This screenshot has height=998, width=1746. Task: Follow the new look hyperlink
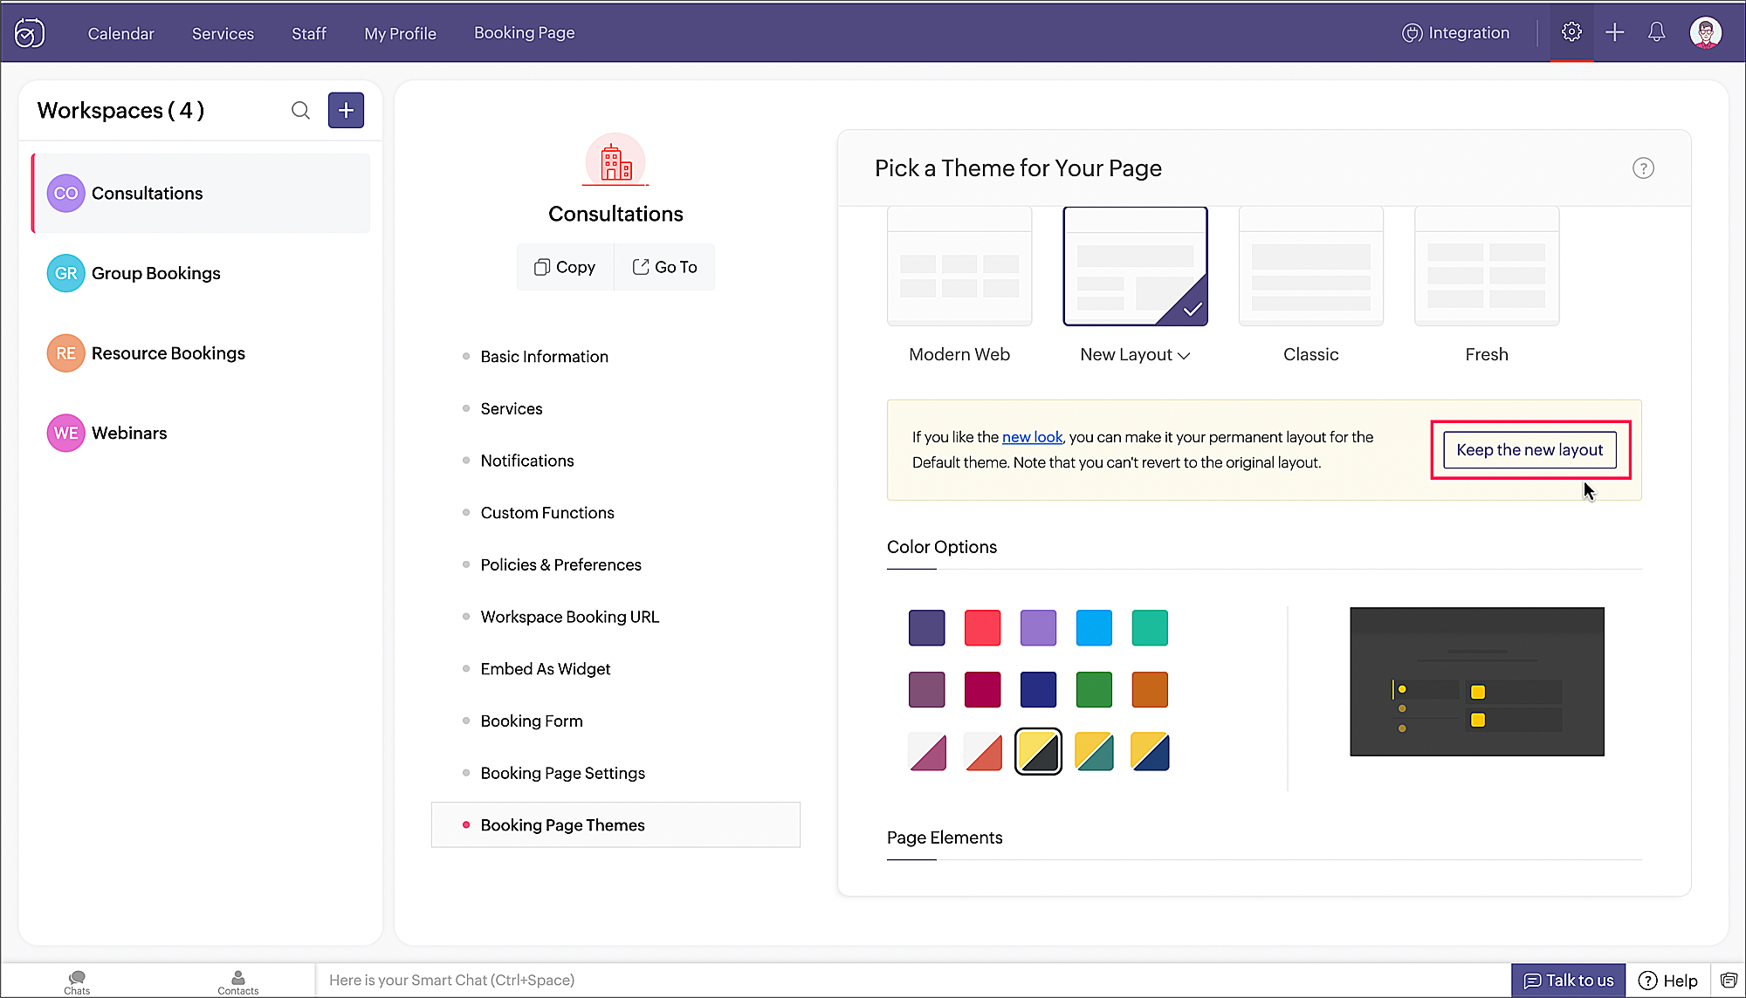pos(1032,437)
